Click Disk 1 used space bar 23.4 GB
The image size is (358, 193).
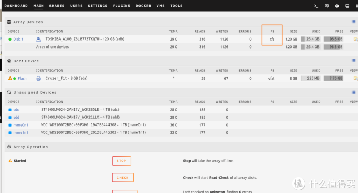point(310,40)
